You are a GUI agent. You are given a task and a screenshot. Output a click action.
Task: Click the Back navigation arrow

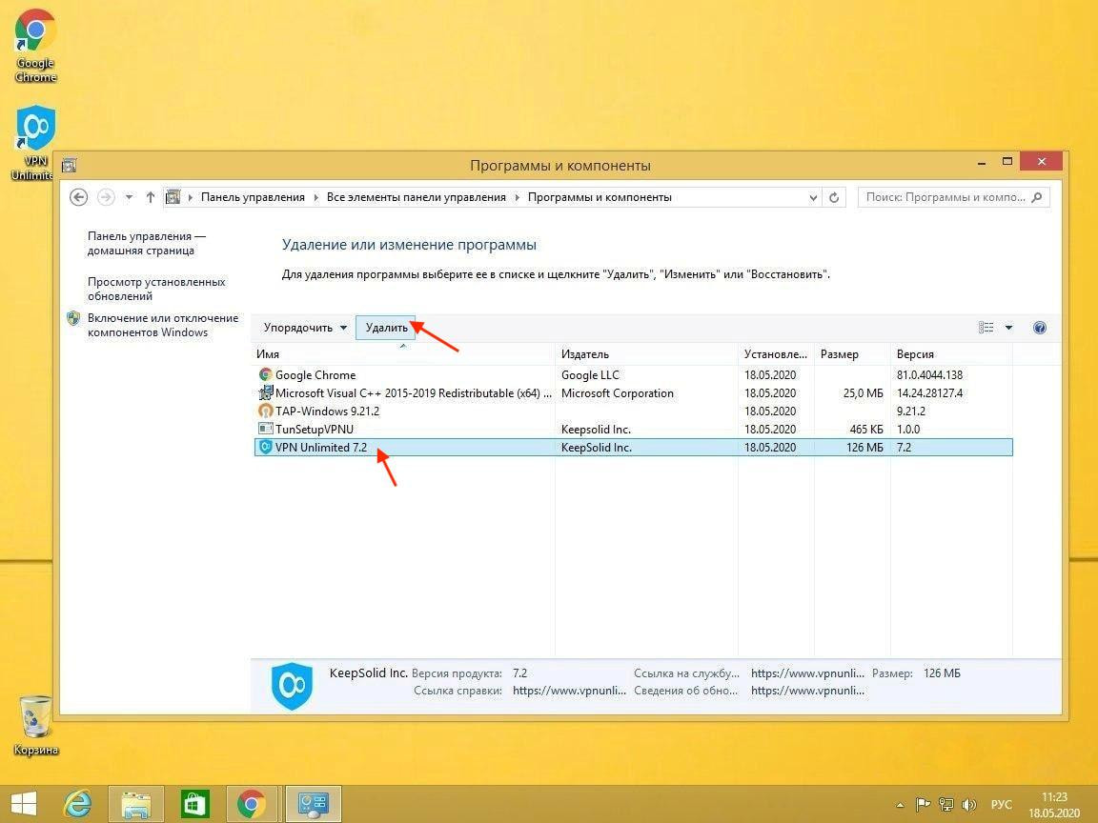[79, 197]
